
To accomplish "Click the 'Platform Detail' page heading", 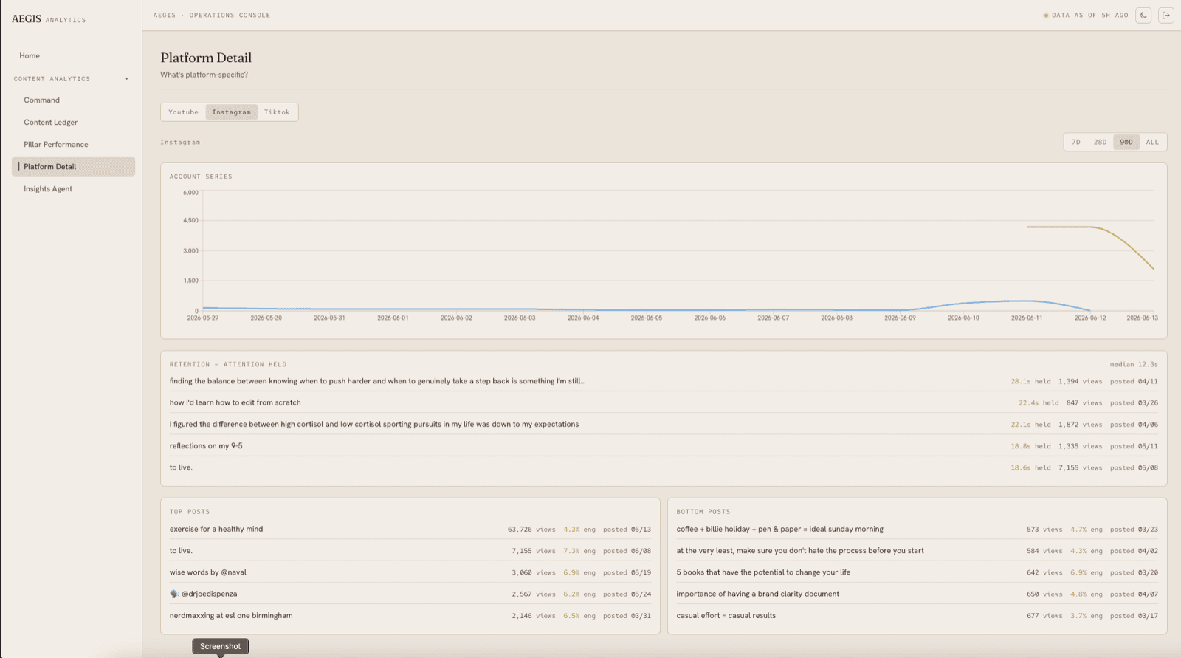I will (x=206, y=58).
